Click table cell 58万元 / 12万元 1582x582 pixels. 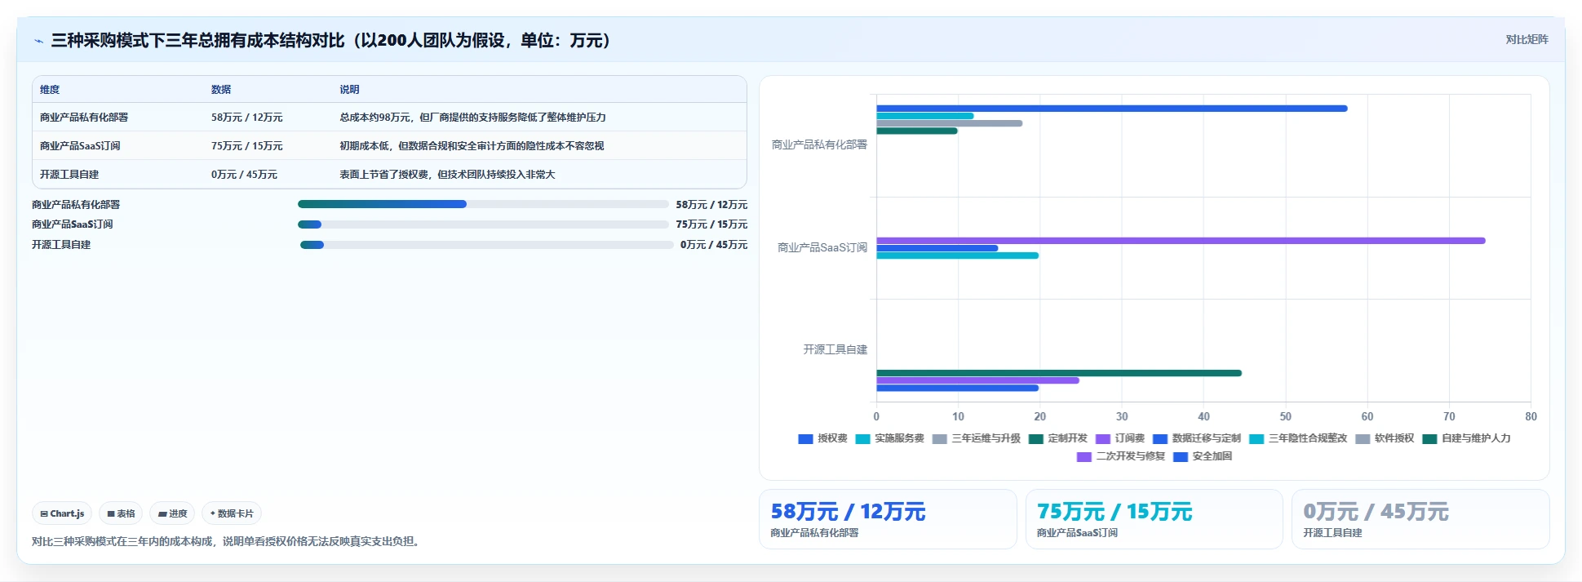point(246,118)
